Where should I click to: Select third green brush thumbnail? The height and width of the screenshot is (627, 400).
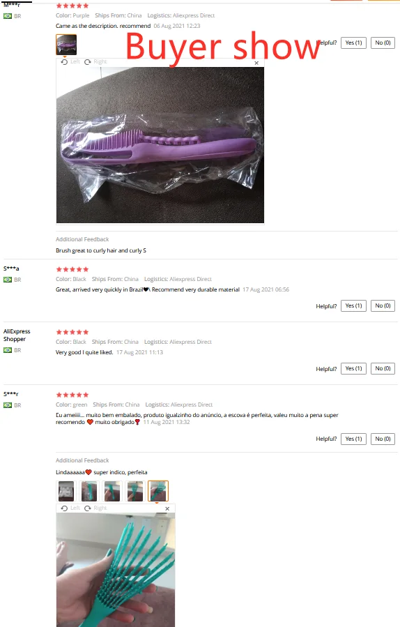coord(112,490)
